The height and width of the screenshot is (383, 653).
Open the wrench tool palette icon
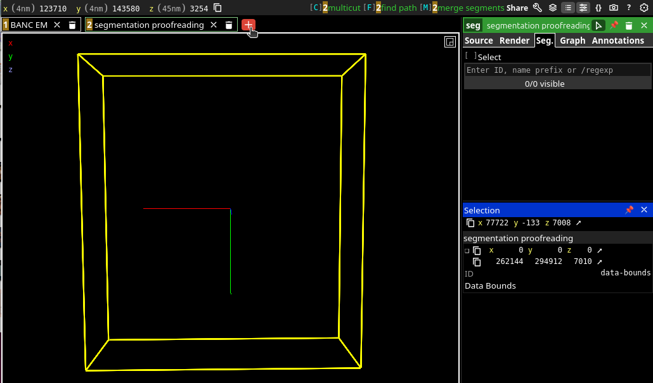point(537,8)
